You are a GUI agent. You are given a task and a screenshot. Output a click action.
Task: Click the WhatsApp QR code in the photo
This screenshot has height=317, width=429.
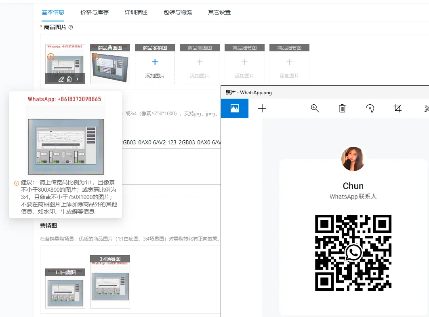(x=353, y=253)
